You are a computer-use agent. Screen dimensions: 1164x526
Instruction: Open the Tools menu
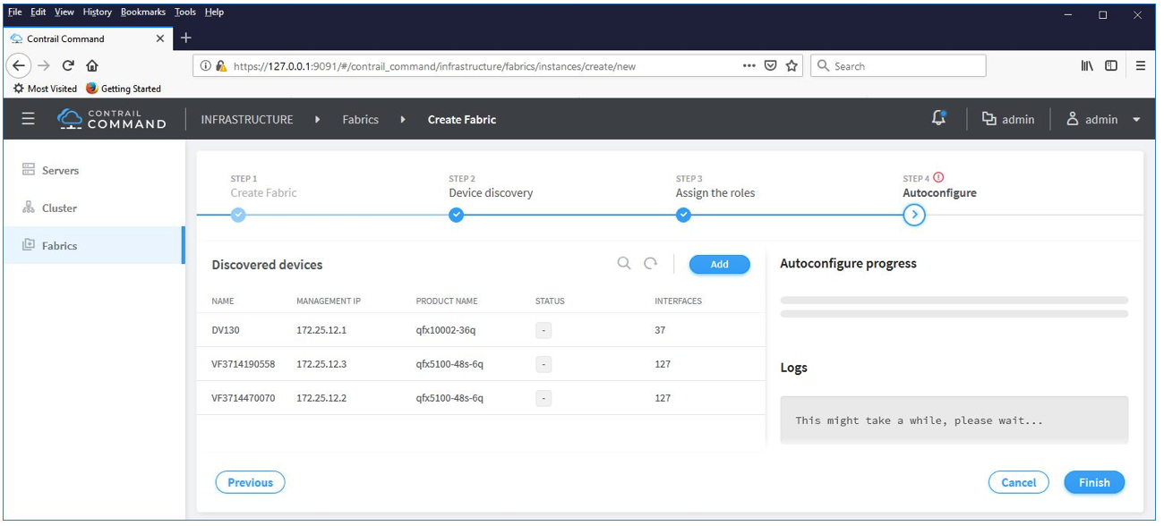[185, 13]
